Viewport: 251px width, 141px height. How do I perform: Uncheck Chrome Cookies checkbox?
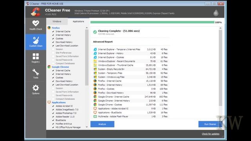pos(53,78)
